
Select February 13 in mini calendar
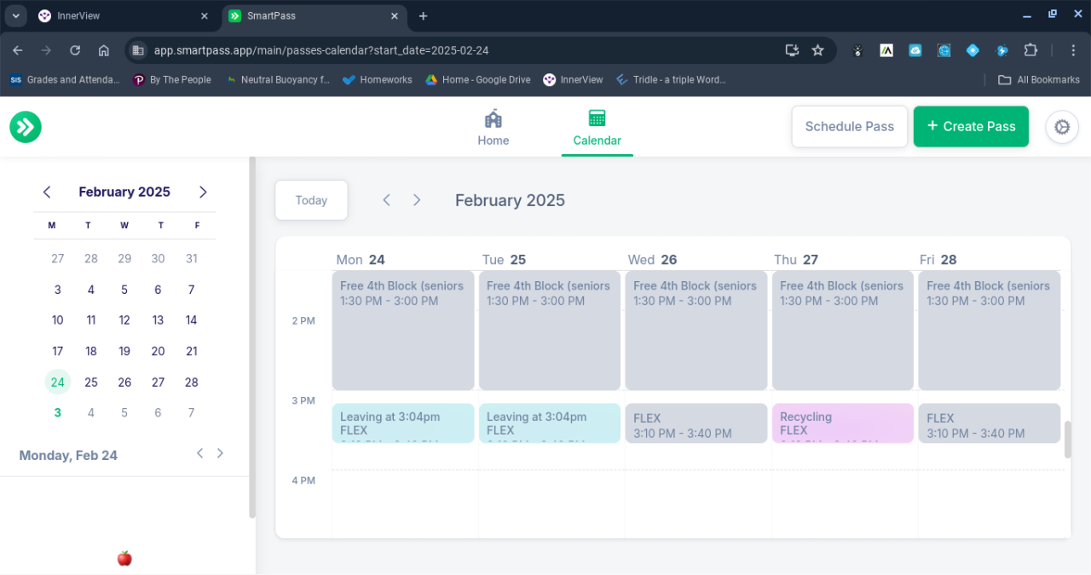pos(158,320)
